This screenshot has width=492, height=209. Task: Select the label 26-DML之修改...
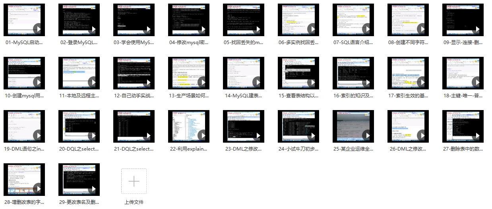point(408,149)
